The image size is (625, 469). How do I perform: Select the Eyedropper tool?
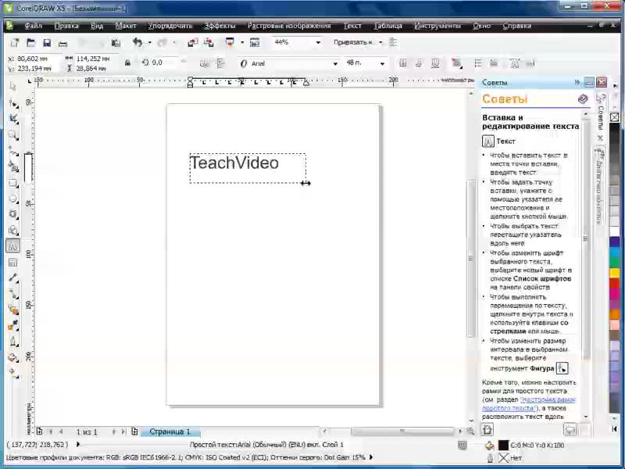tap(13, 326)
